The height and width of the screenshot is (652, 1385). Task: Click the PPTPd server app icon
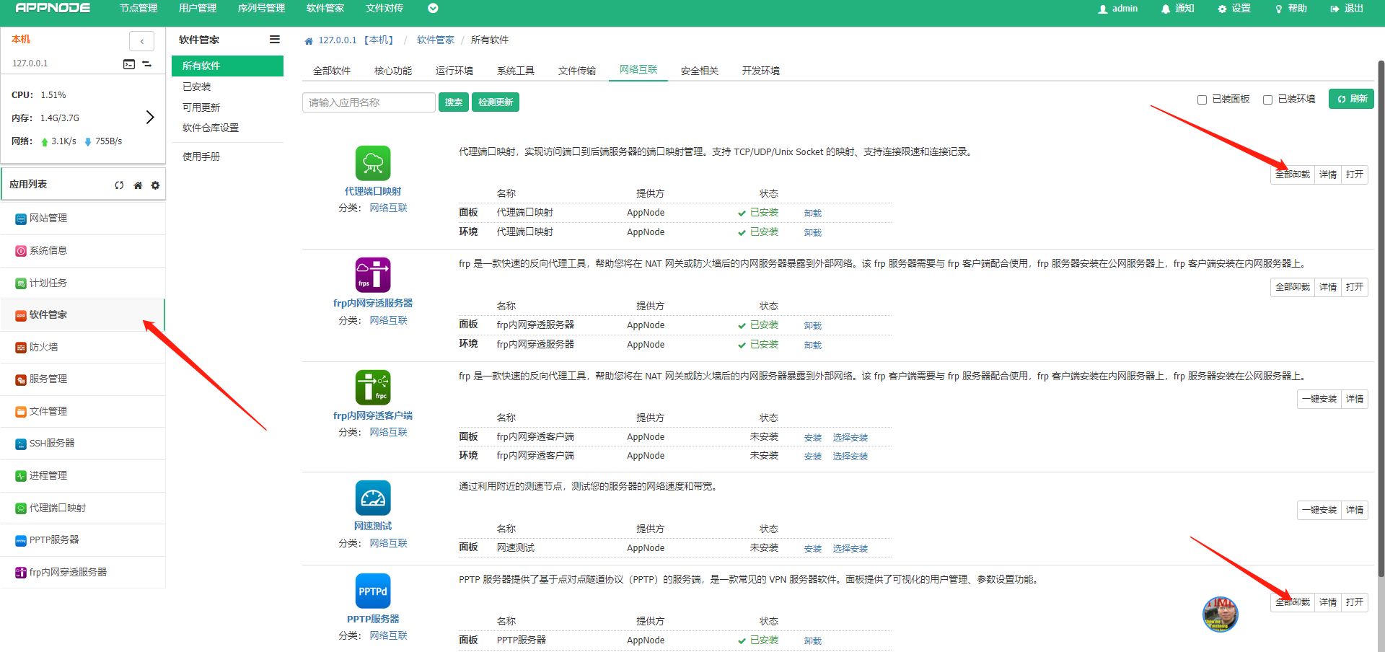tap(373, 591)
